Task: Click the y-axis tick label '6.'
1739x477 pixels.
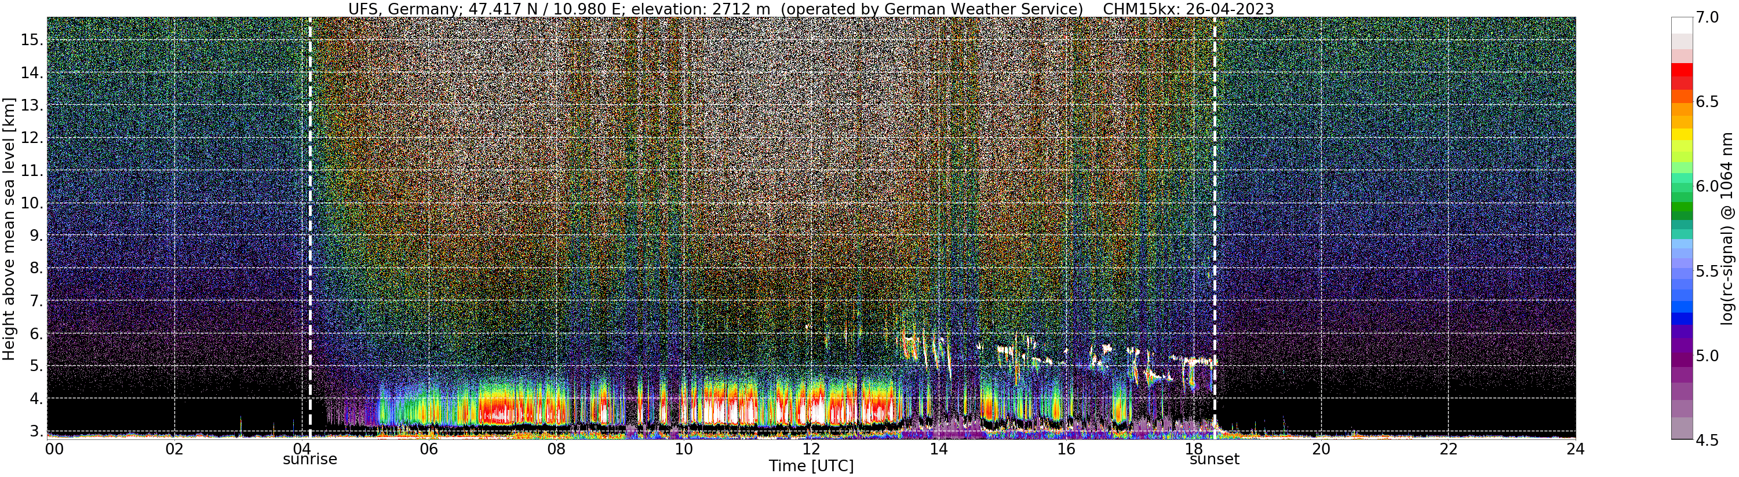Action: (37, 333)
